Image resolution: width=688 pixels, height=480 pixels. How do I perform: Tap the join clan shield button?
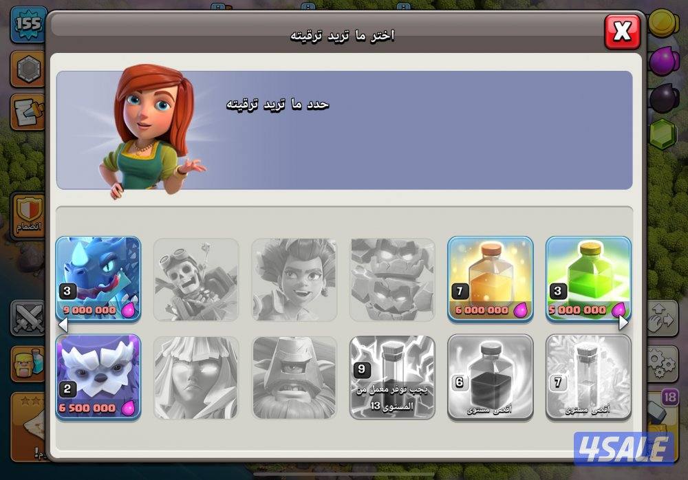point(28,213)
